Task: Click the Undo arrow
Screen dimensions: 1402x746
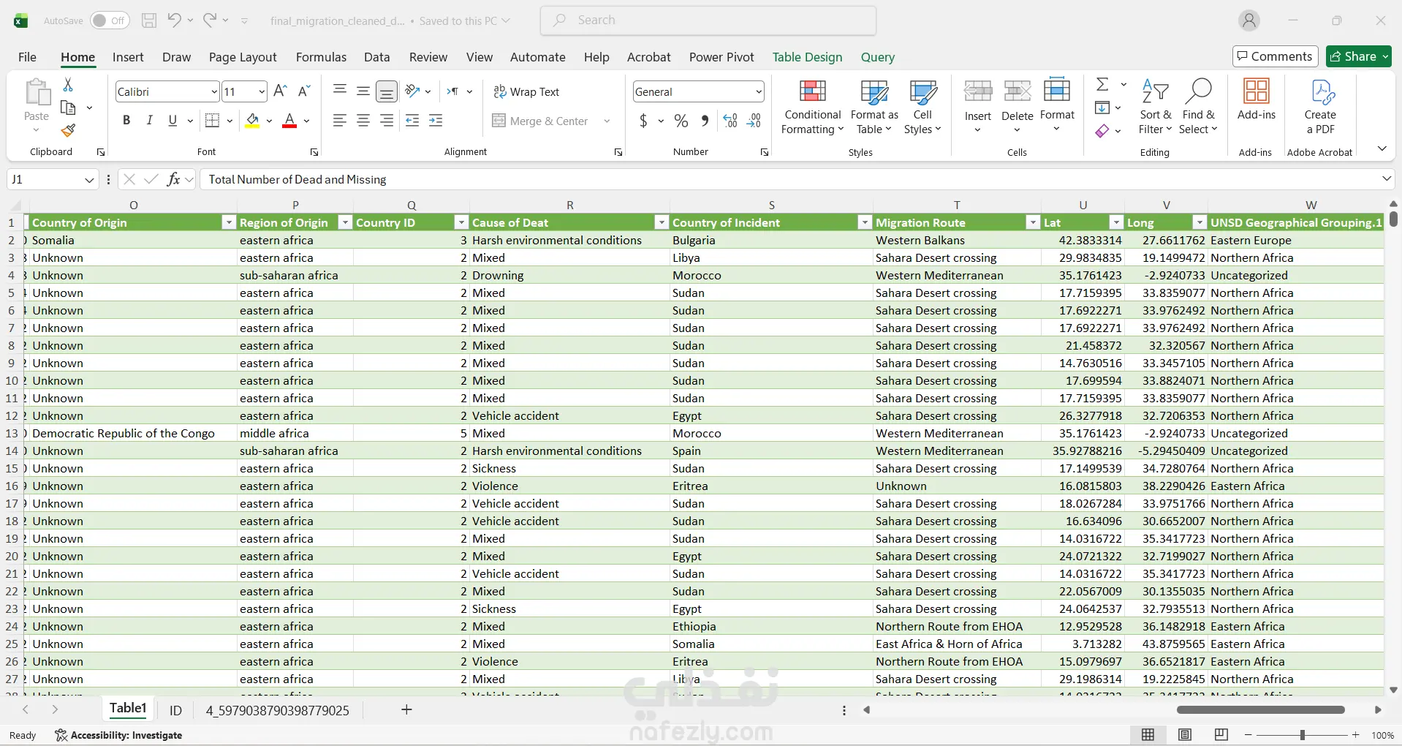Action: point(174,20)
